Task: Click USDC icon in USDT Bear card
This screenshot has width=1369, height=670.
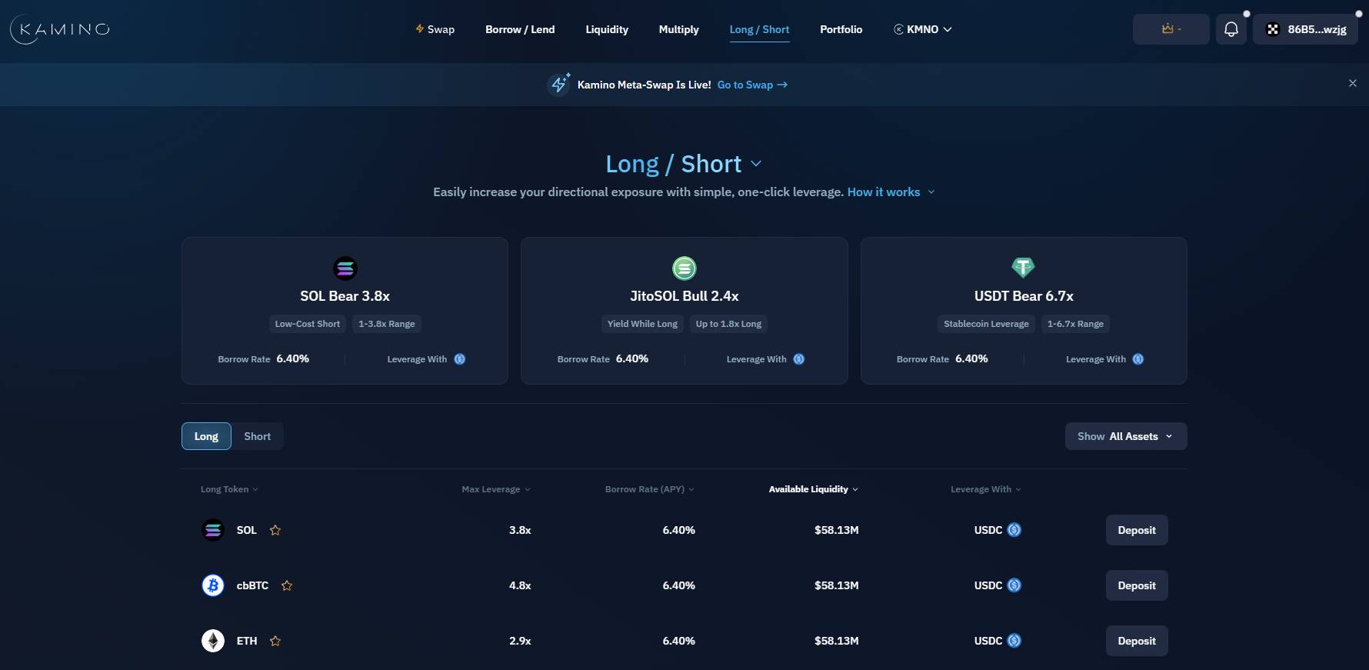Action: point(1138,359)
